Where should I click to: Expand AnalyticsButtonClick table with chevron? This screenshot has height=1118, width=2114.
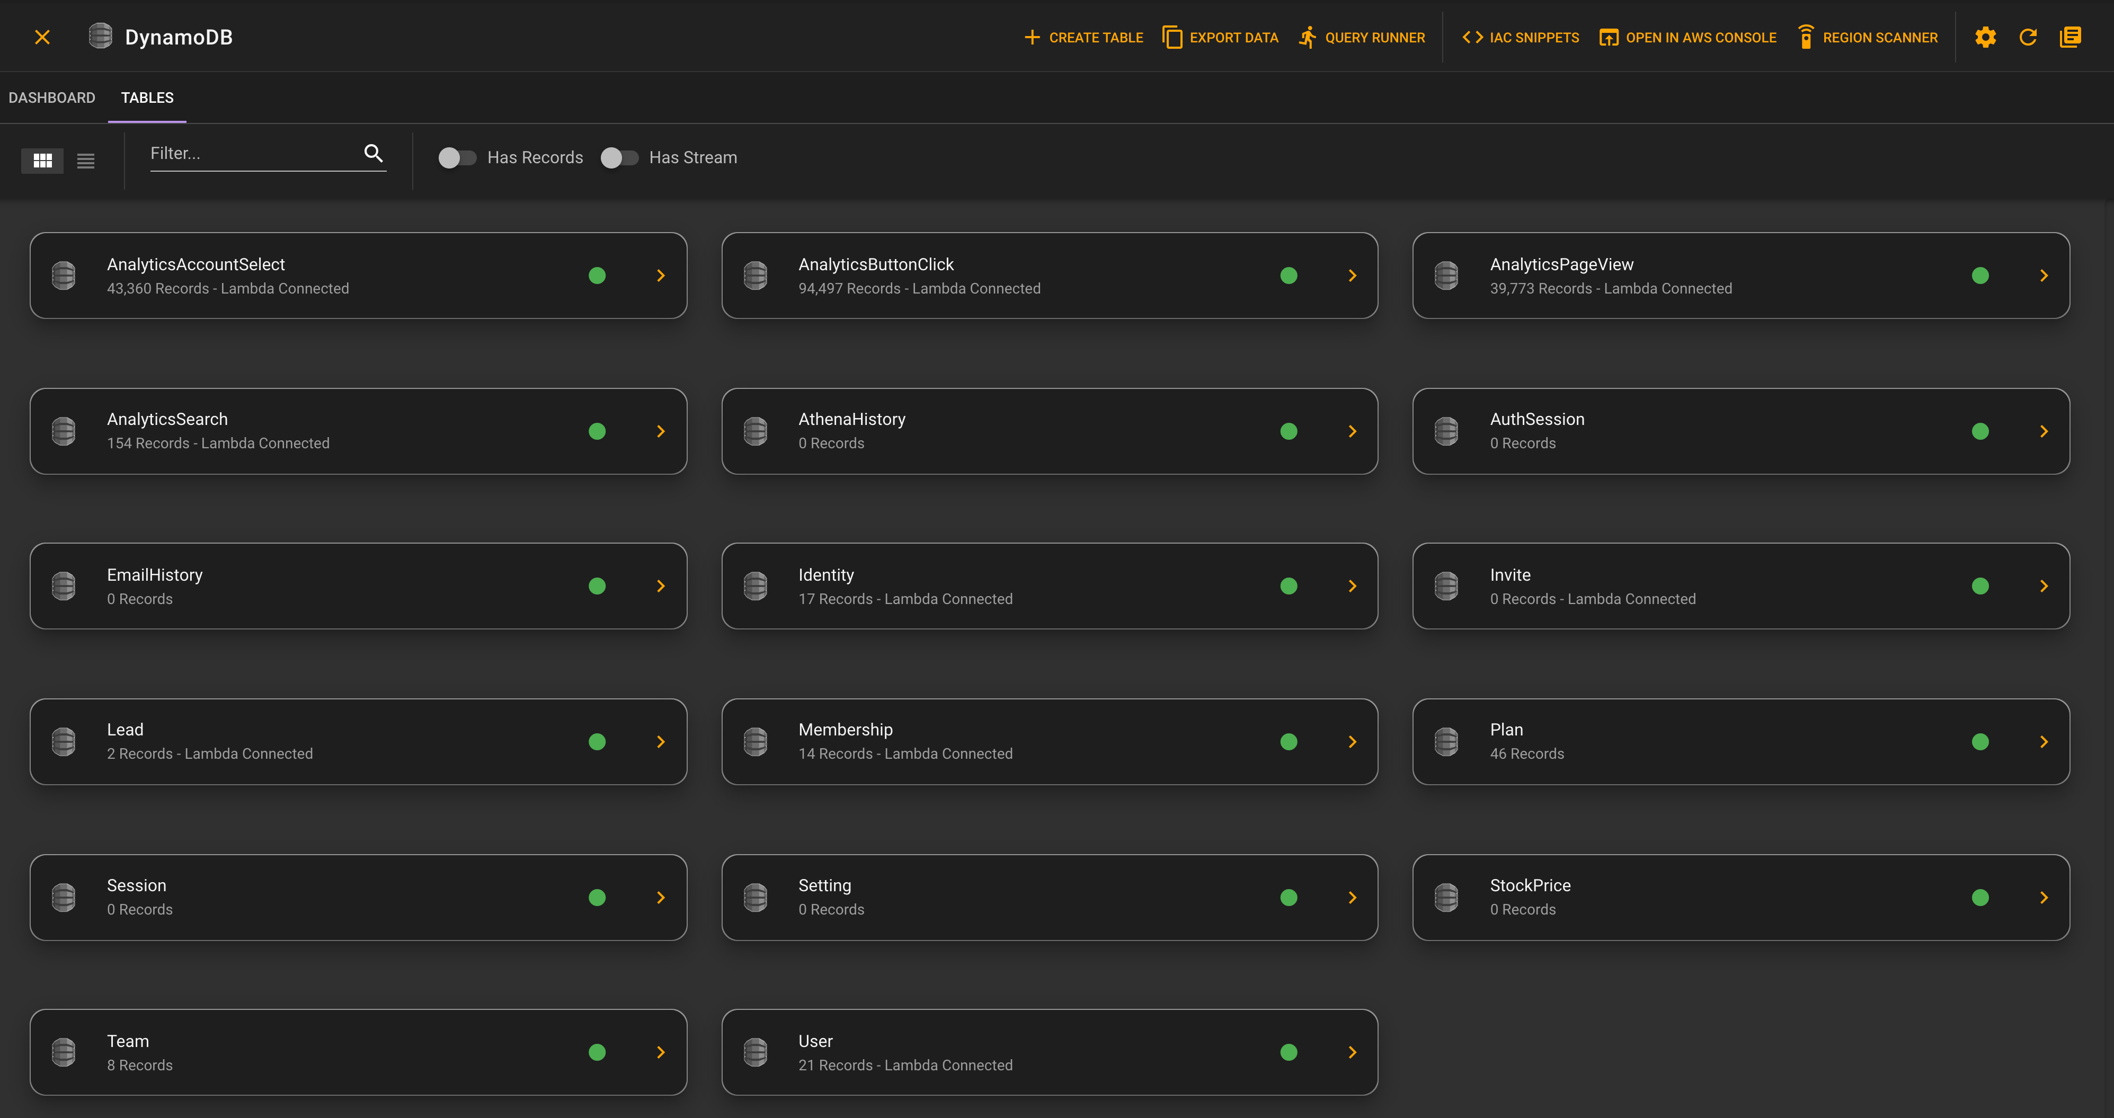[x=1353, y=276]
